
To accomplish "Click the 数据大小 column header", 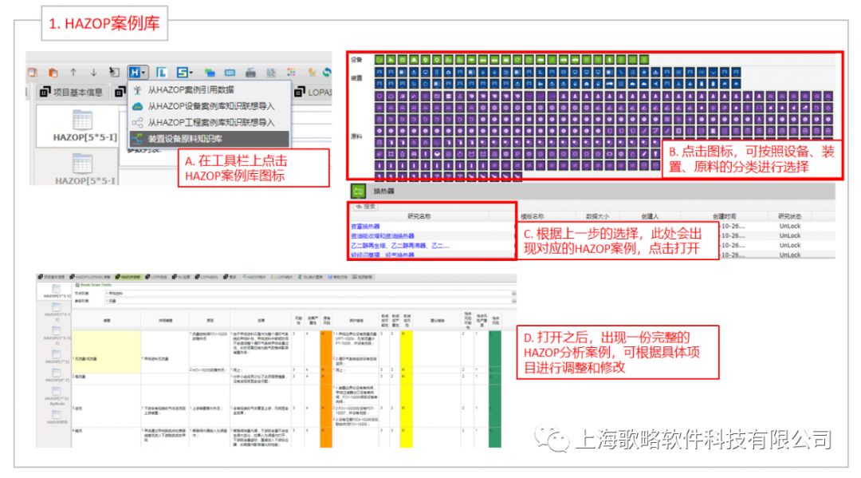I will pyautogui.click(x=597, y=216).
